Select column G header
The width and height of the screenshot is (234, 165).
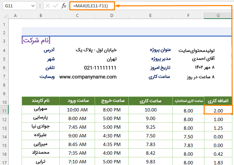click(x=218, y=16)
